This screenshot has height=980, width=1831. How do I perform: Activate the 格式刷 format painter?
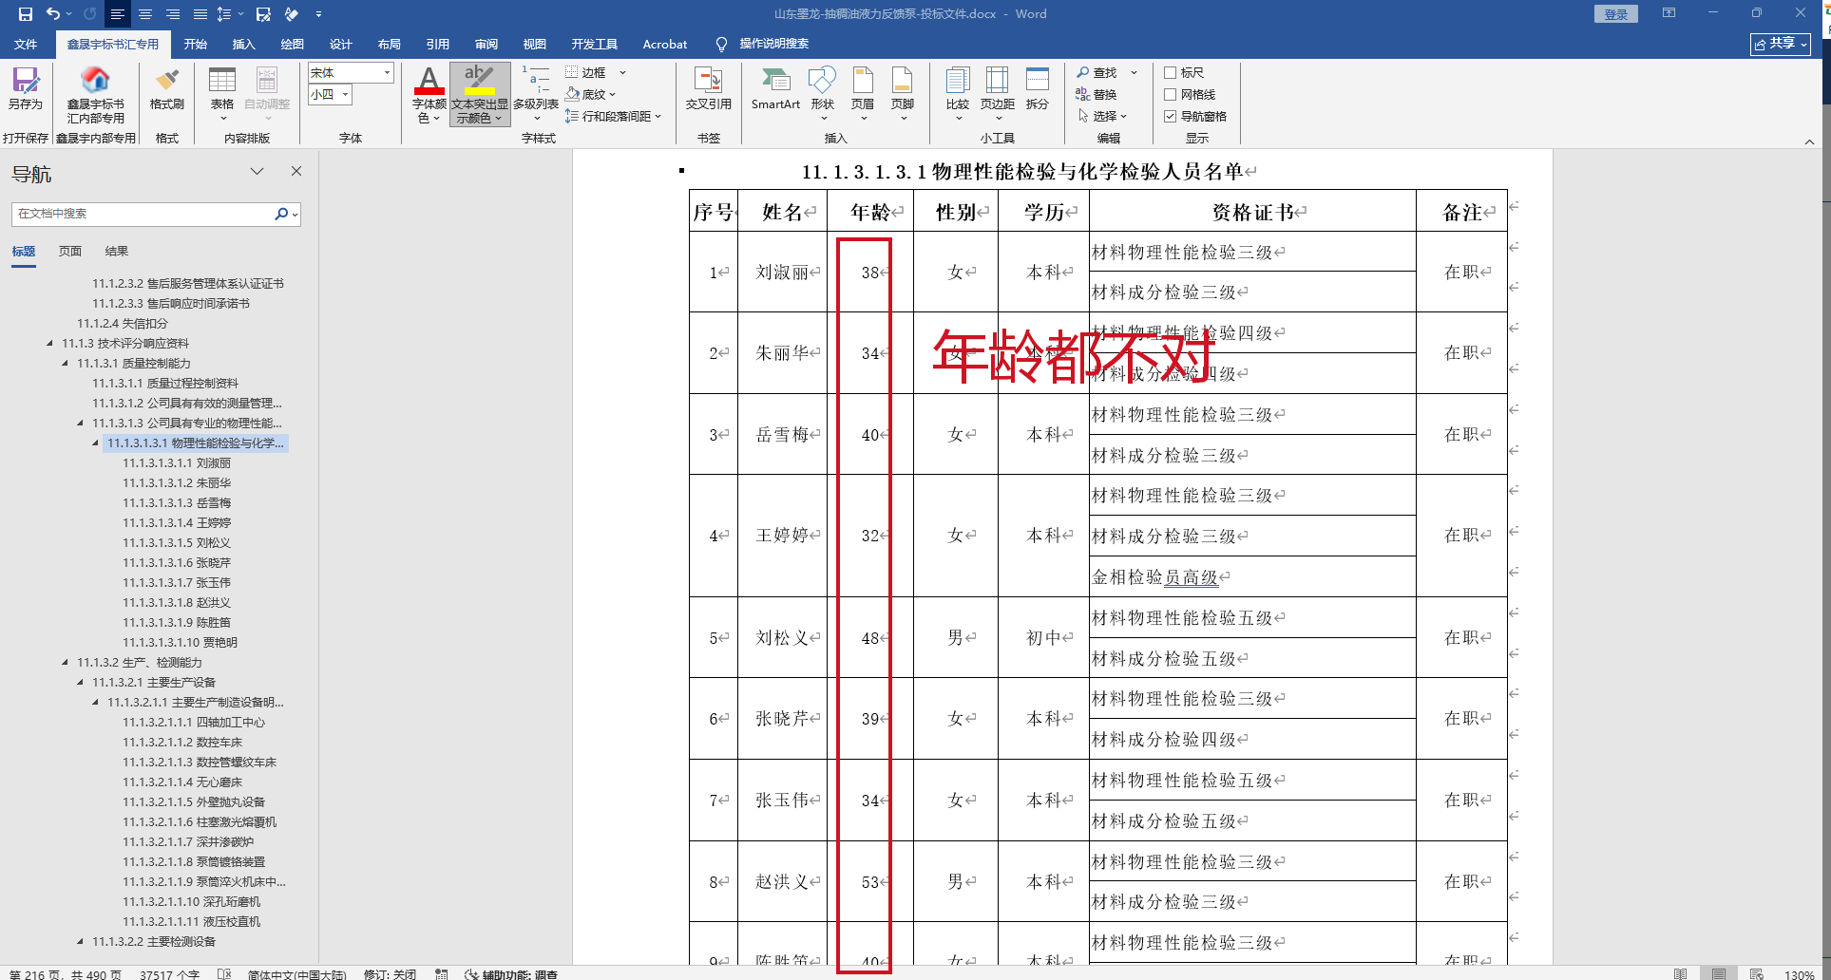click(167, 88)
